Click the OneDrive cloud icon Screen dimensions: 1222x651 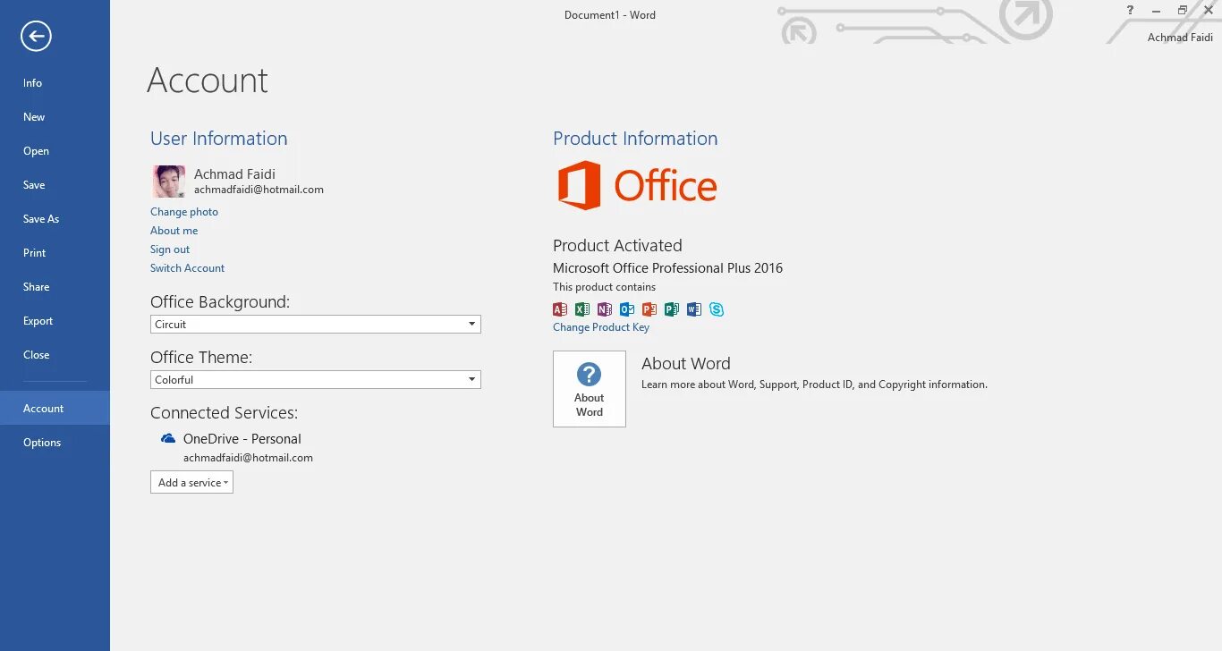[x=167, y=438]
